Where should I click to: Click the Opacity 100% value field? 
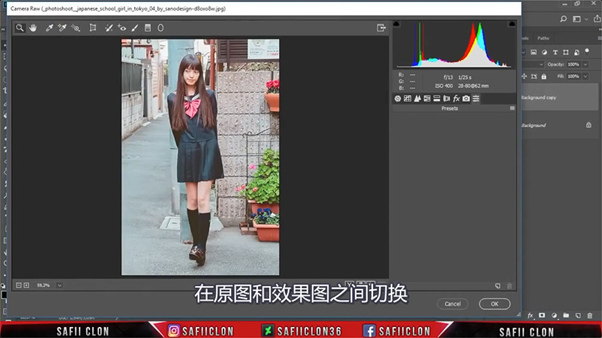574,64
